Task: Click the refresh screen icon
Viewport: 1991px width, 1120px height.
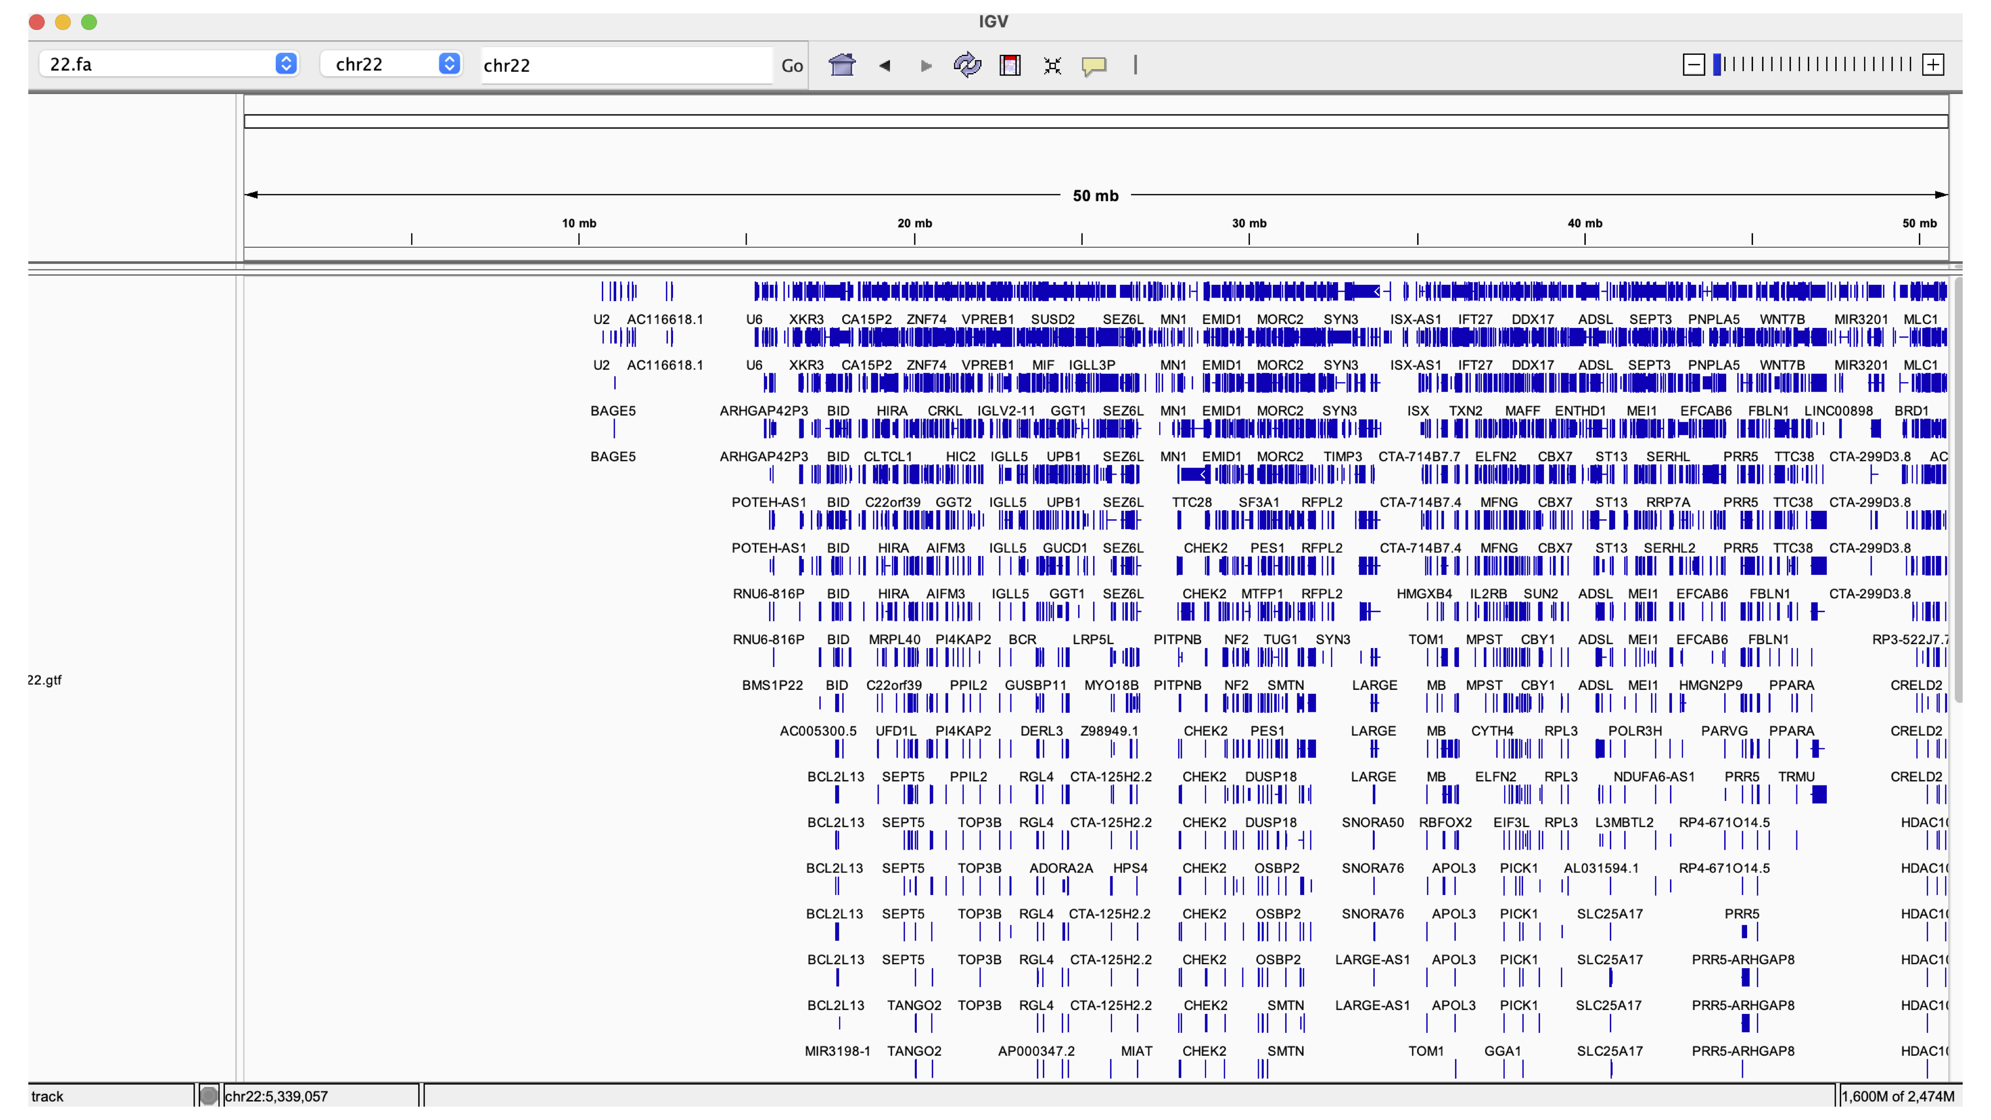Action: (967, 65)
